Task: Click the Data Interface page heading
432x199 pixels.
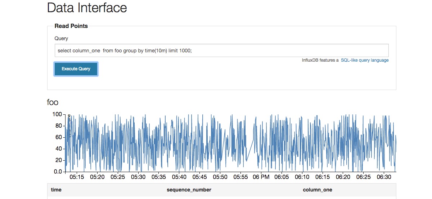Action: pyautogui.click(x=87, y=8)
